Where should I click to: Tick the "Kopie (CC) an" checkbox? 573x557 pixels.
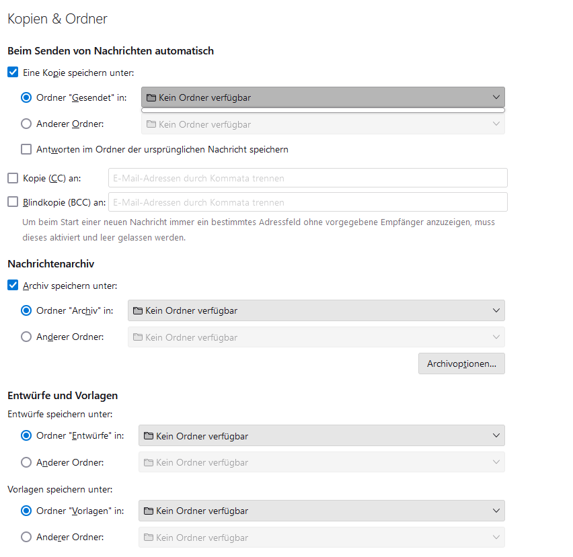point(13,178)
